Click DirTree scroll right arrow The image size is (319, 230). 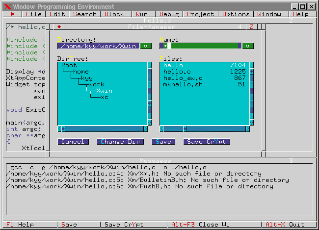click(x=145, y=129)
